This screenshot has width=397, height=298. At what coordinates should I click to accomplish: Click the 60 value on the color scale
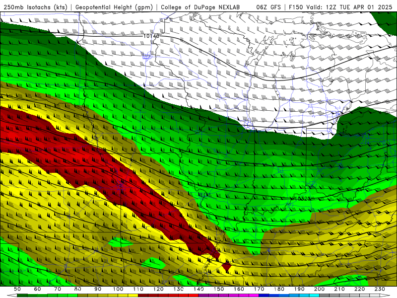[x=37, y=289]
